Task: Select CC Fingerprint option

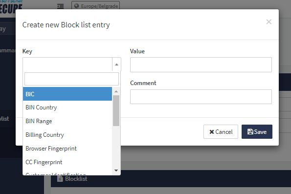Action: (x=67, y=162)
